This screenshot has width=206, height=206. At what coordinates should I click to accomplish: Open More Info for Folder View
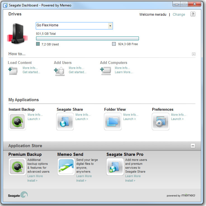point(131,115)
